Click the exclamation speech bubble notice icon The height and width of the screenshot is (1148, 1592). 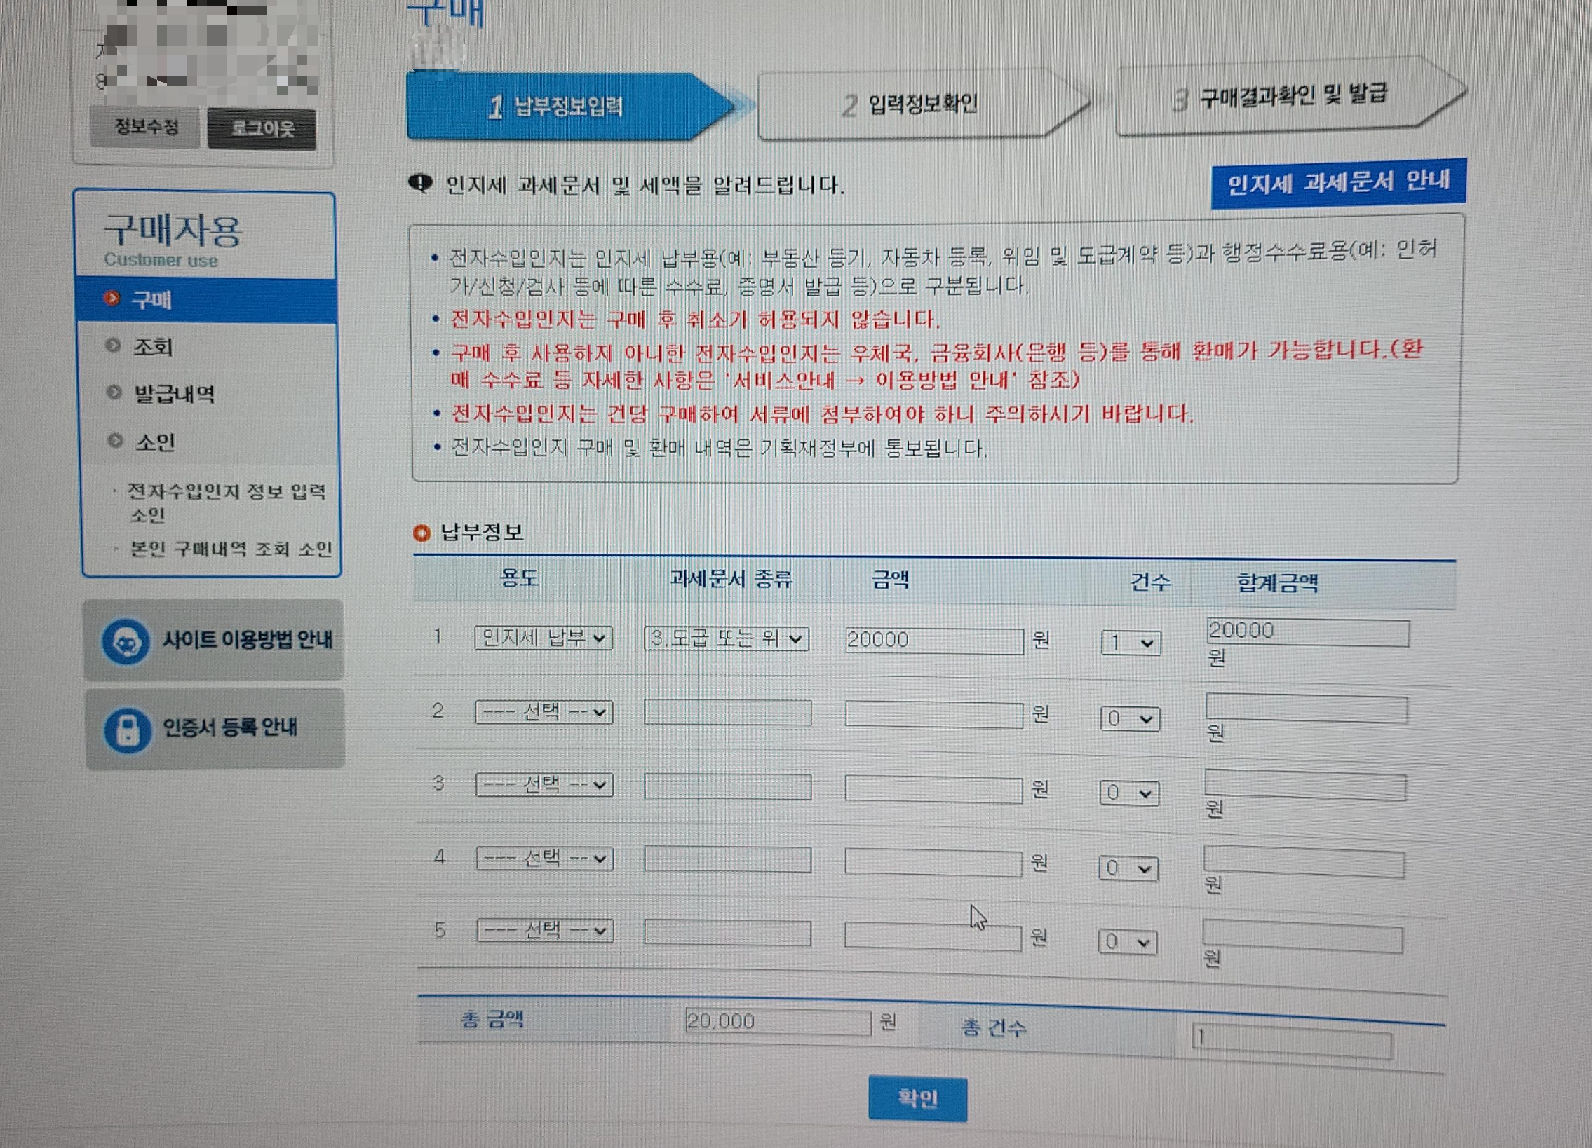pyautogui.click(x=421, y=184)
